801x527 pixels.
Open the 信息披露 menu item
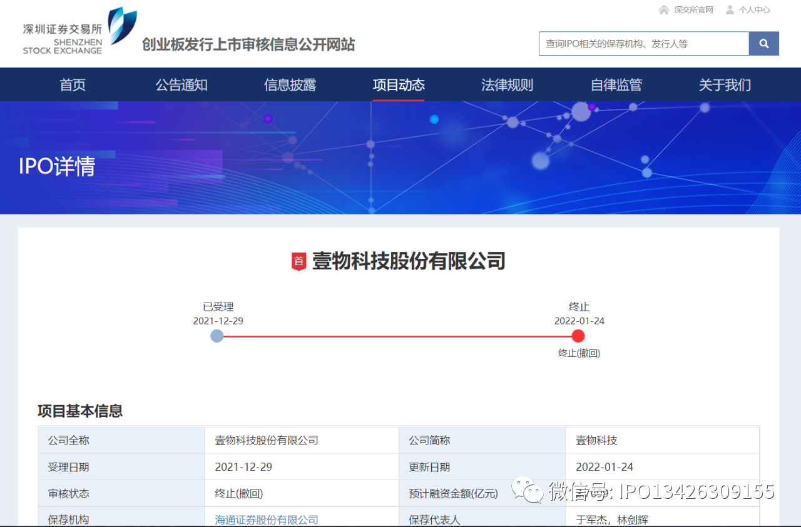click(x=290, y=85)
